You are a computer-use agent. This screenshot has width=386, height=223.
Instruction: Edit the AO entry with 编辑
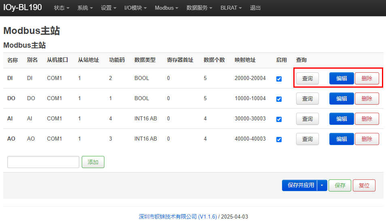(x=341, y=139)
